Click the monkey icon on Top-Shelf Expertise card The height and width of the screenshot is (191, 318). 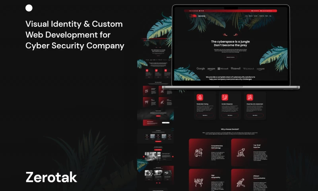(x=241, y=153)
